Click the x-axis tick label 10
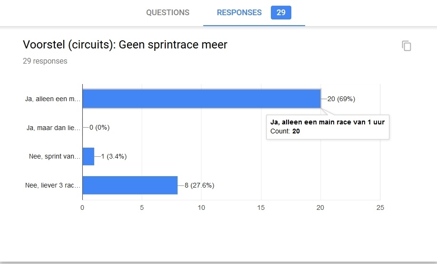 [x=201, y=208]
